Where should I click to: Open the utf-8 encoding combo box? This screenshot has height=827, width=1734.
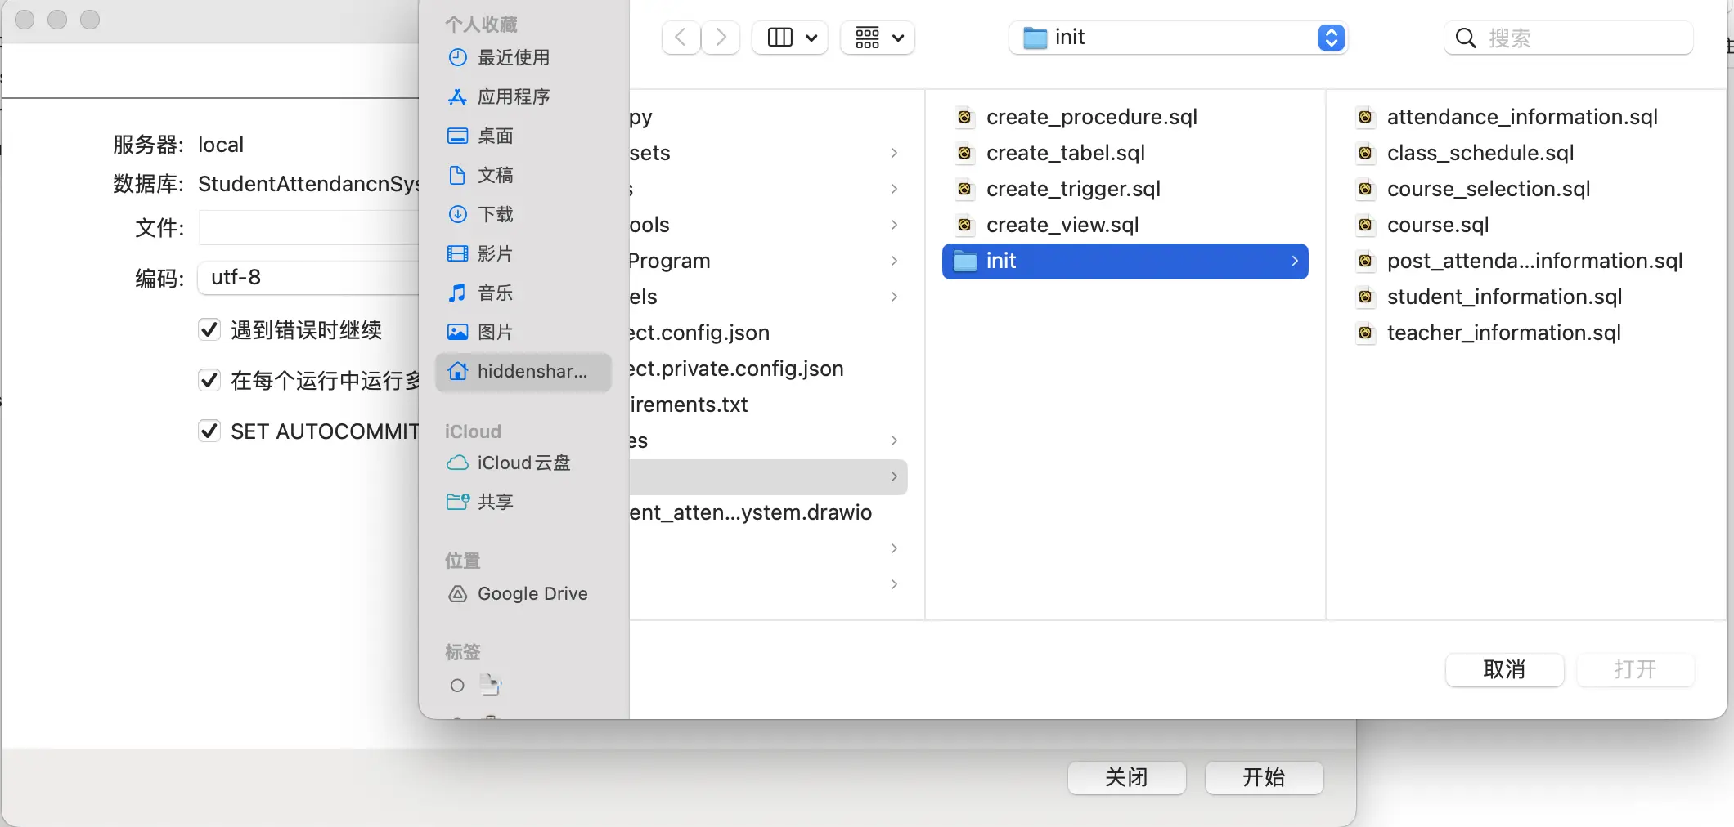[x=309, y=278]
